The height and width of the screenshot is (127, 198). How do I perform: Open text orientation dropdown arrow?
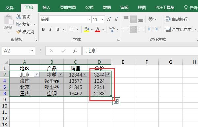[155, 19]
